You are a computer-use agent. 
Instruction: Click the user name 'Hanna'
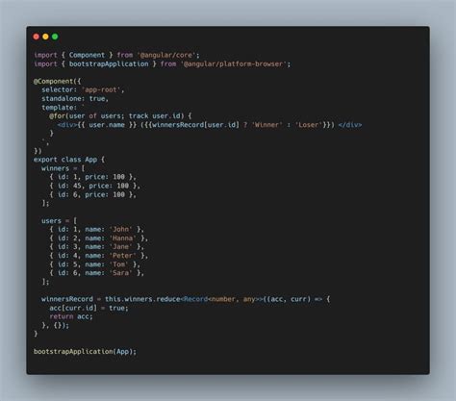click(122, 238)
